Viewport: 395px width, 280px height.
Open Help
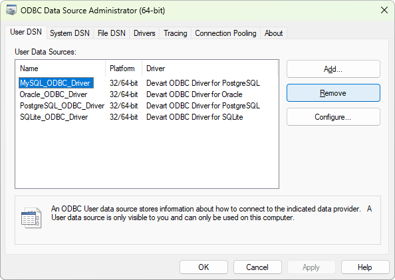click(365, 267)
